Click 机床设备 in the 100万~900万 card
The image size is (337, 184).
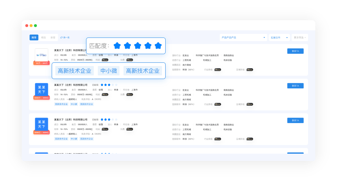tap(228, 60)
